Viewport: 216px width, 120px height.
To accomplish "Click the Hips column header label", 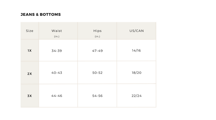I will coord(97,31).
